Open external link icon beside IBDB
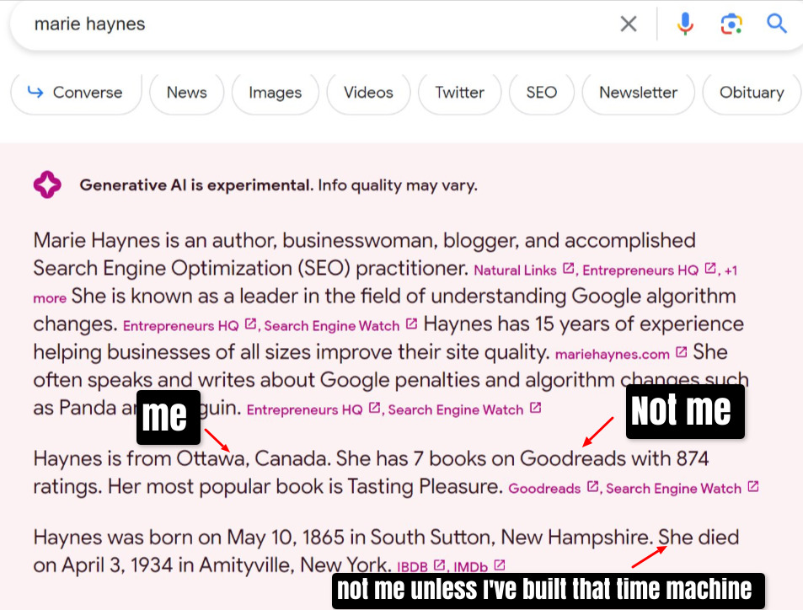This screenshot has width=803, height=610. (439, 566)
